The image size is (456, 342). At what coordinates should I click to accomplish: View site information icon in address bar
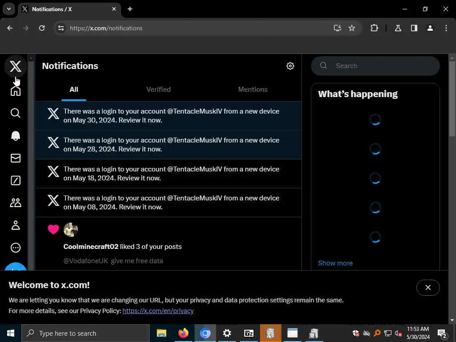pos(61,28)
